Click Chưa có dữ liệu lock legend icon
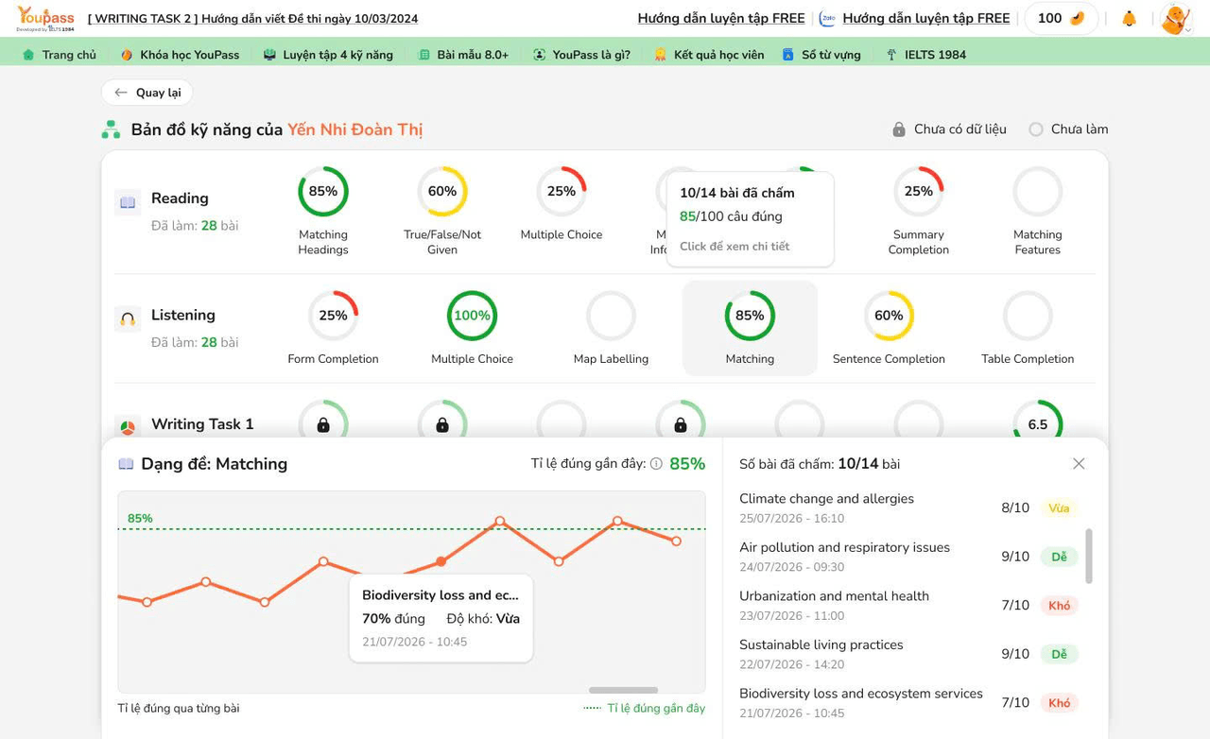Screen dimensions: 1210x739 pos(899,129)
